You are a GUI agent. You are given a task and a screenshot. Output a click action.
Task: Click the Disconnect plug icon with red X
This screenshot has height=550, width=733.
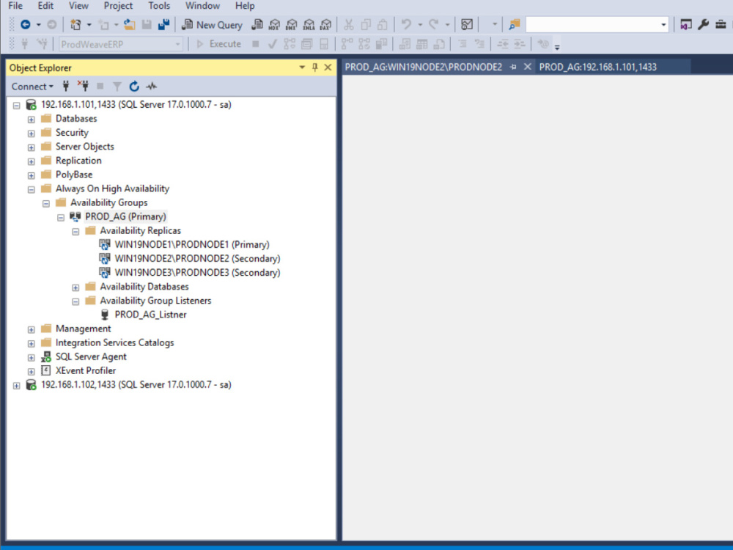83,86
